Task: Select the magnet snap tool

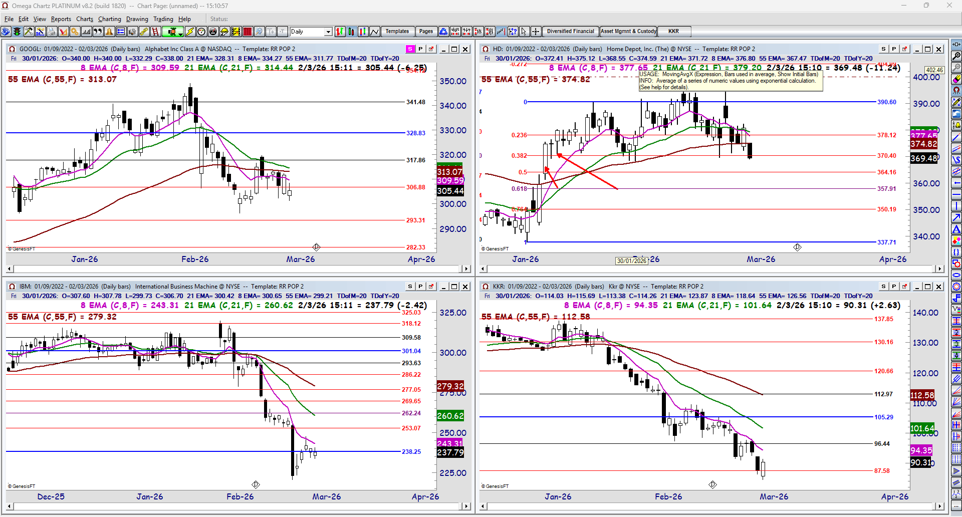Action: 956,91
